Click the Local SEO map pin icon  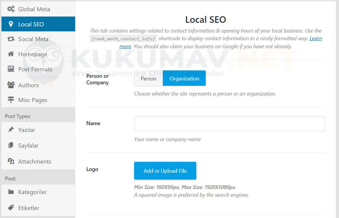click(x=11, y=24)
